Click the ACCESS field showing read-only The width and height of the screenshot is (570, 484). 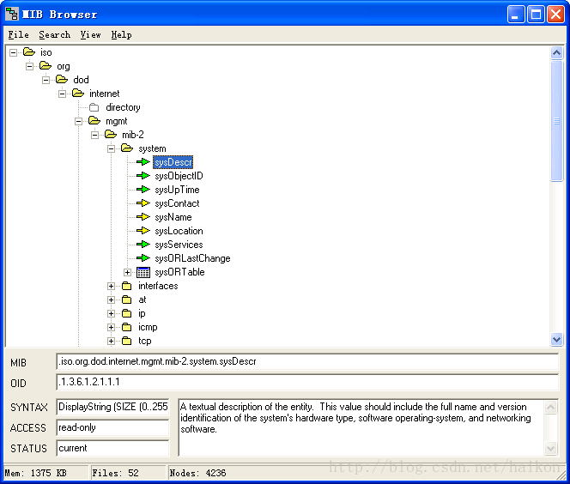(x=112, y=427)
